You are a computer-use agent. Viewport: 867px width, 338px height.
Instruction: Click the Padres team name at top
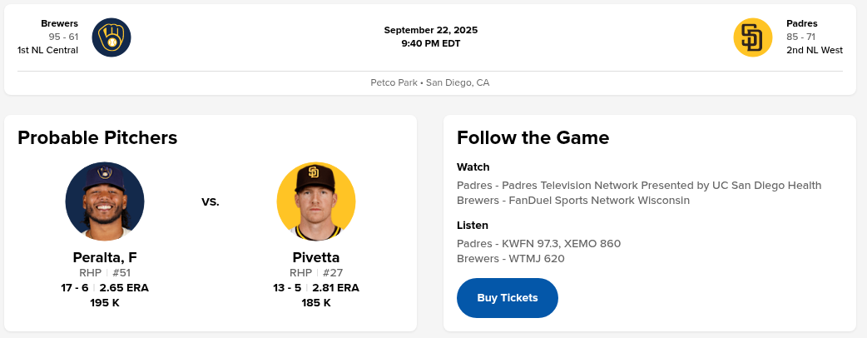(802, 23)
